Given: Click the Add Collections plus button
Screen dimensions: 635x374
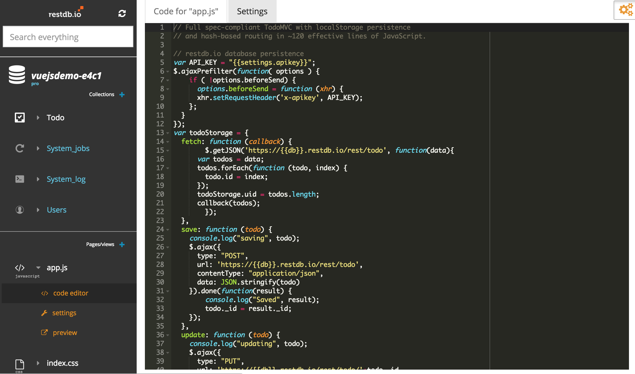Looking at the screenshot, I should pyautogui.click(x=122, y=94).
